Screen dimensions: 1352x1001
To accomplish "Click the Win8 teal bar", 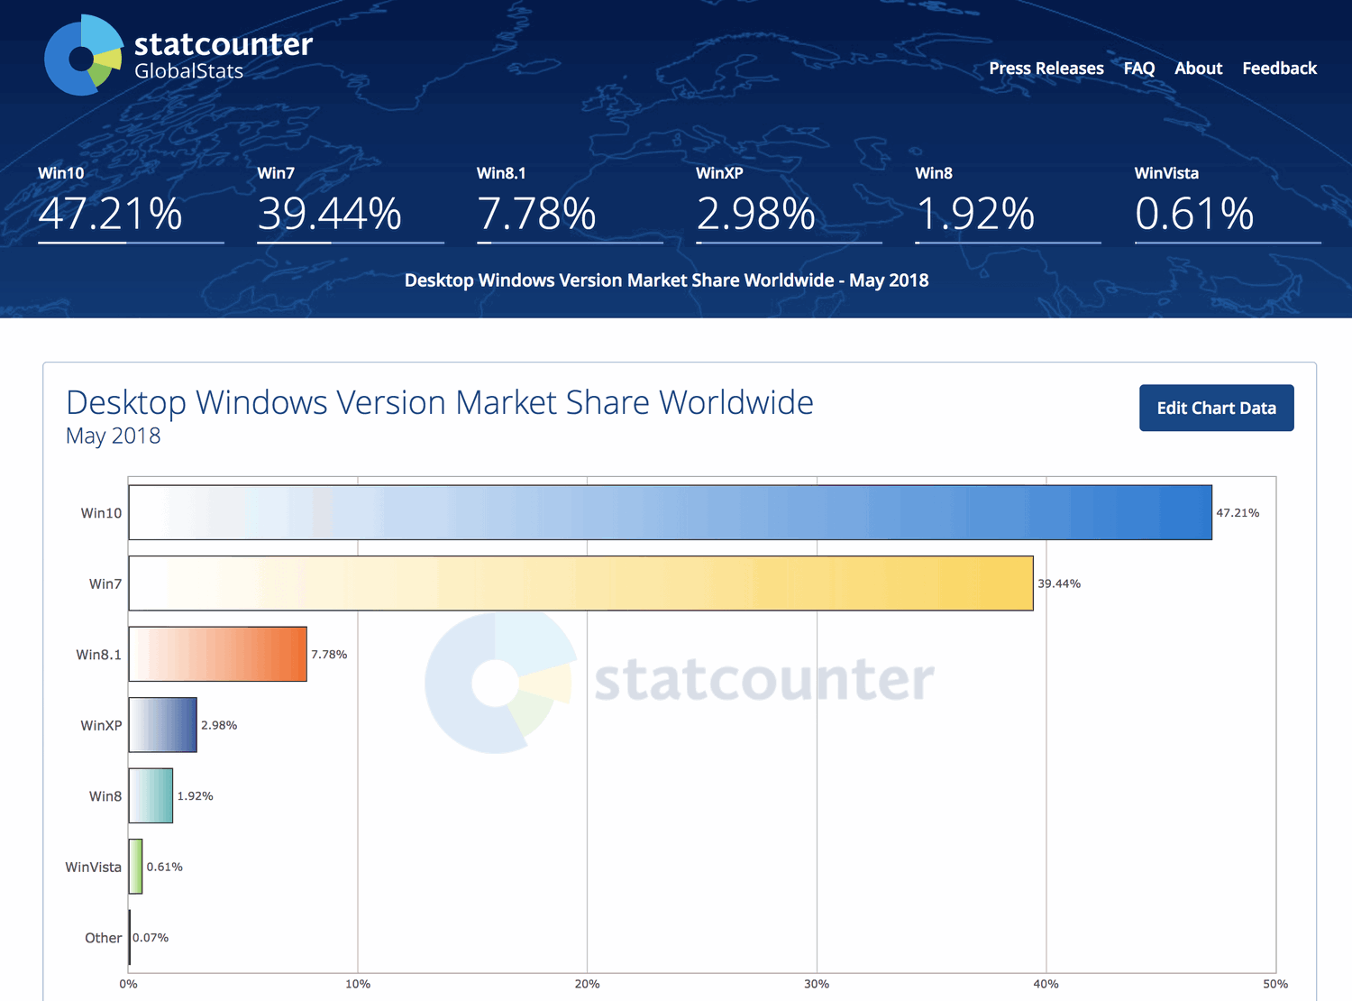I will 151,795.
